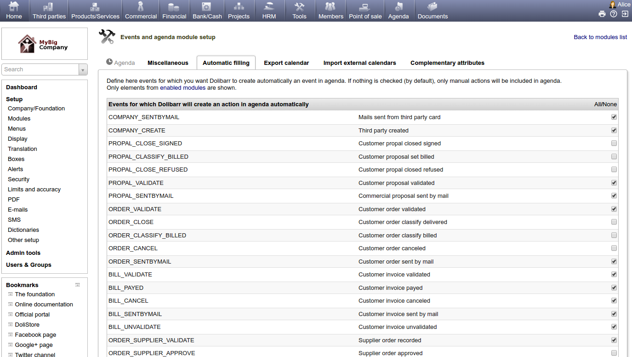The image size is (632, 357).
Task: Click the Bookmarks panel edit icon
Action: pos(78,285)
